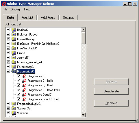Click the font icon for PragmaticaC, Bold
This screenshot has height=123, width=139.
coord(24,85)
